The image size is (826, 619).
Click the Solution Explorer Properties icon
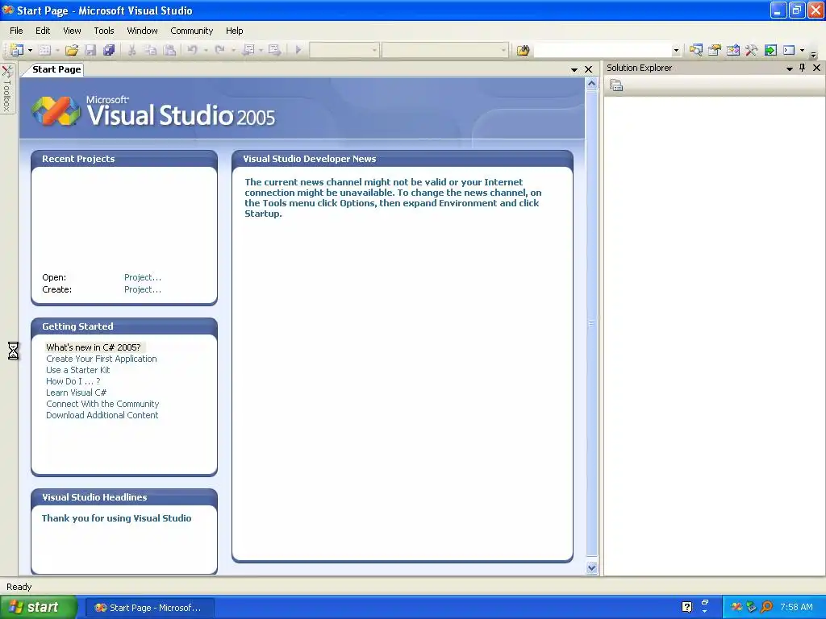[616, 85]
